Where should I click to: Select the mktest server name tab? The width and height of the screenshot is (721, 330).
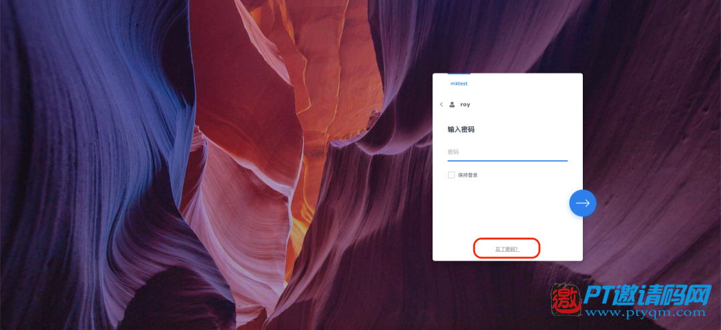(x=459, y=84)
